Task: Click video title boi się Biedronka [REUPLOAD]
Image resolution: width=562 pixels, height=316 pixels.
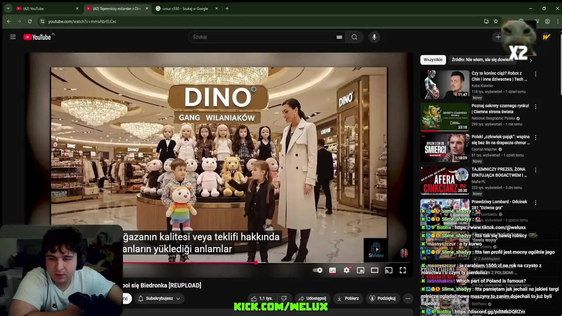Action: click(x=162, y=285)
